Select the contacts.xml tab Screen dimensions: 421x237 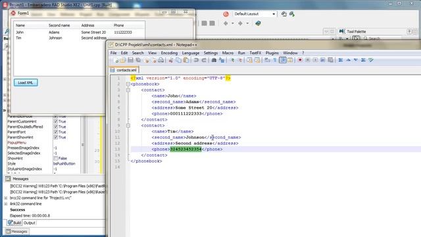tap(124, 70)
